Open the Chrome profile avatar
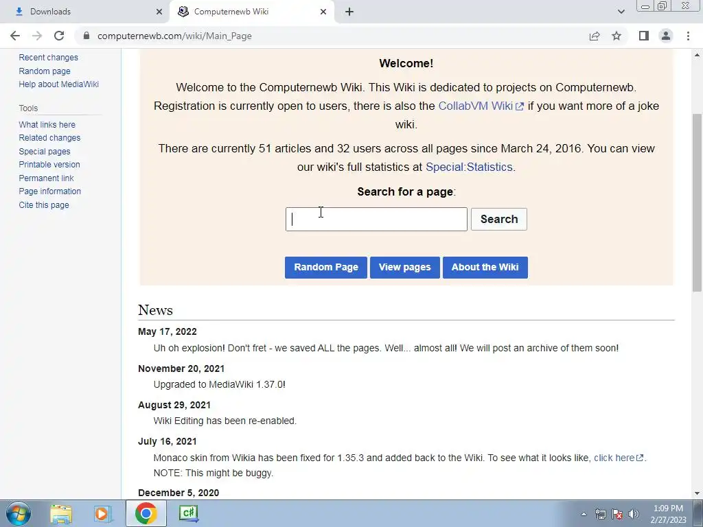 coord(666,36)
